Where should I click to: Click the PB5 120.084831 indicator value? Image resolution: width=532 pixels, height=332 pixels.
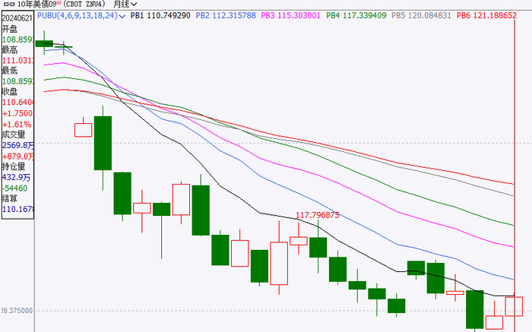point(421,16)
